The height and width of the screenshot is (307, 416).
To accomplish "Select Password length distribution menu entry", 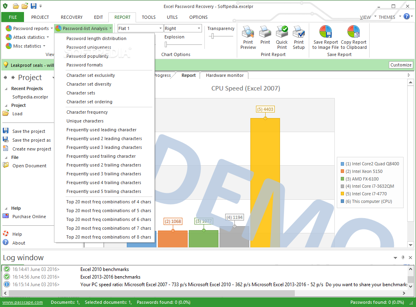I will pos(96,38).
